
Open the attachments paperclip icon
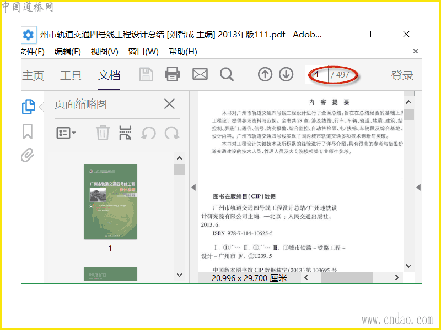pos(28,155)
